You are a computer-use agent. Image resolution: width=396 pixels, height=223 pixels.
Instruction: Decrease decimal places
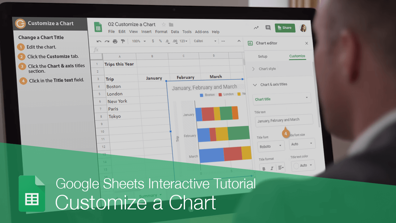click(x=167, y=41)
